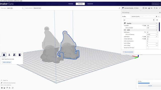Click the Infill Line Directions field
The image size is (161, 90).
pyautogui.click(x=152, y=41)
